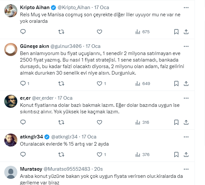
Task: Open more options on Muratsoy's tweet
Action: pyautogui.click(x=186, y=169)
